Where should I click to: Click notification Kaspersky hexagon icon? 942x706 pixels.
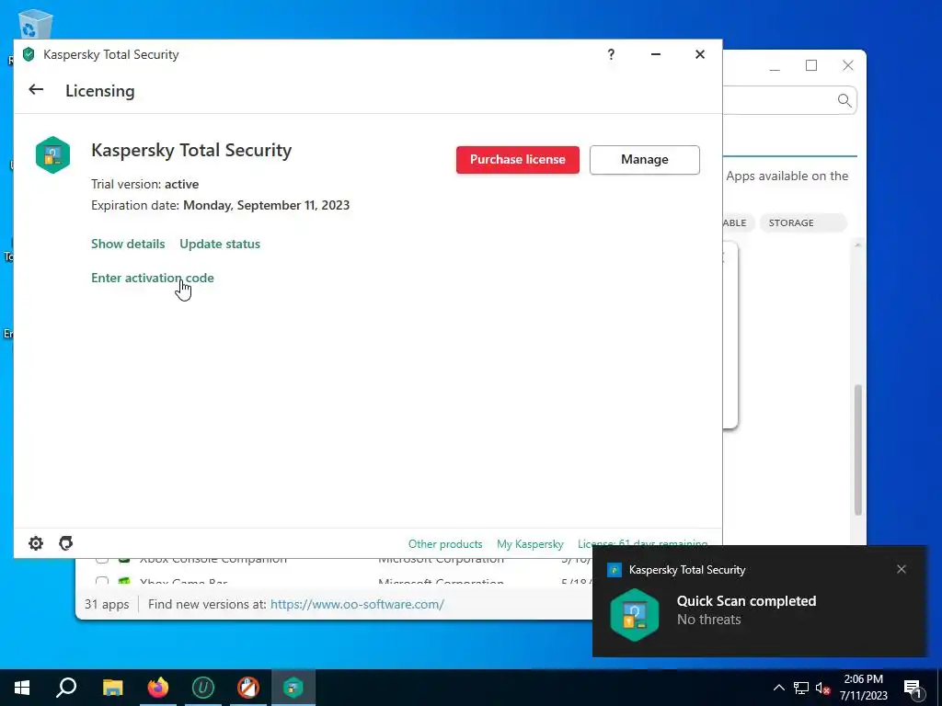point(635,614)
